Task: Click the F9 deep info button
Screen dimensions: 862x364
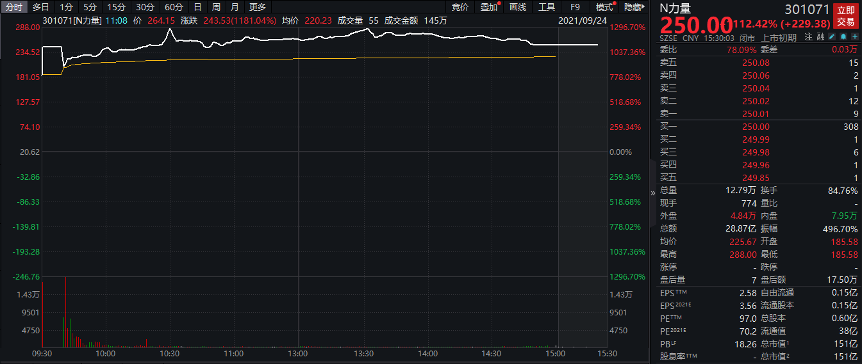Action: pyautogui.click(x=575, y=7)
